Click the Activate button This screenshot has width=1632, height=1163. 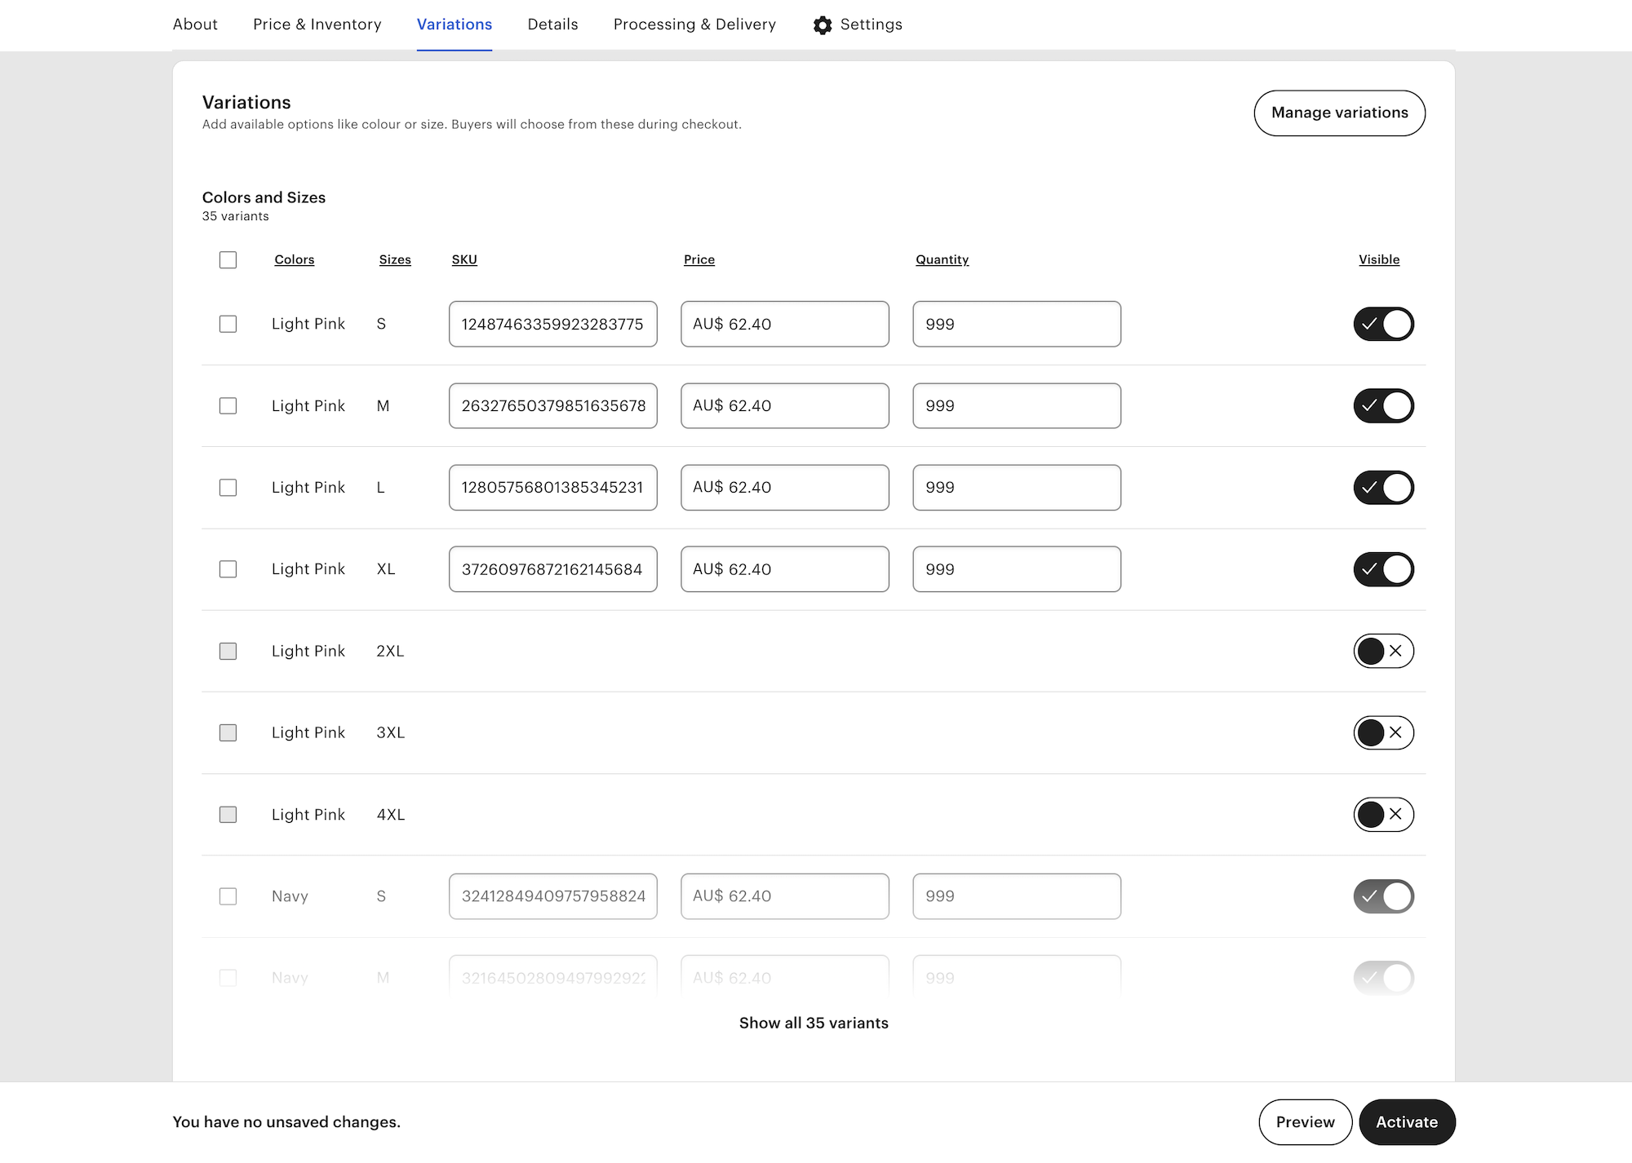(1407, 1121)
